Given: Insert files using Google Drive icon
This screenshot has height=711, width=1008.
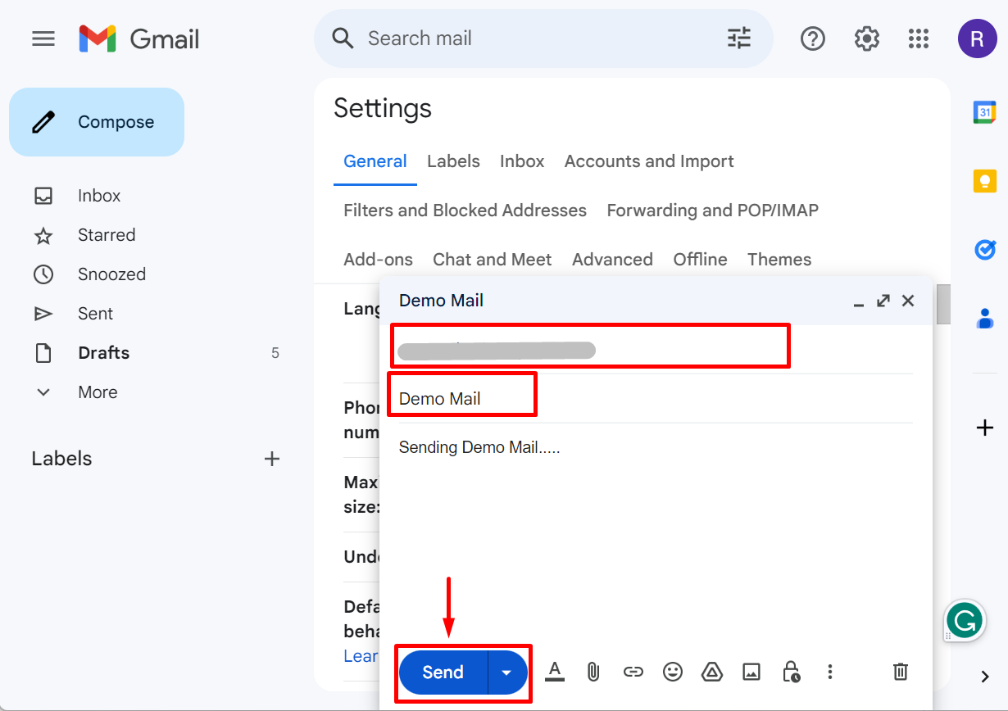Looking at the screenshot, I should [711, 673].
